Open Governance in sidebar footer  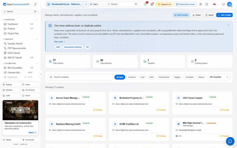click(30, 90)
